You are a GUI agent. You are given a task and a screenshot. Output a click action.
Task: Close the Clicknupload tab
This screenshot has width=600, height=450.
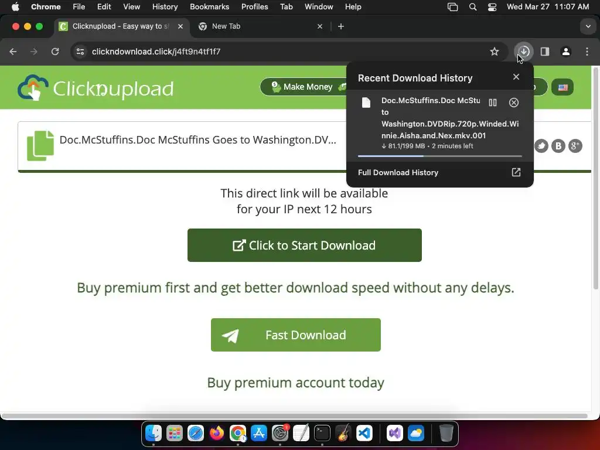(180, 26)
